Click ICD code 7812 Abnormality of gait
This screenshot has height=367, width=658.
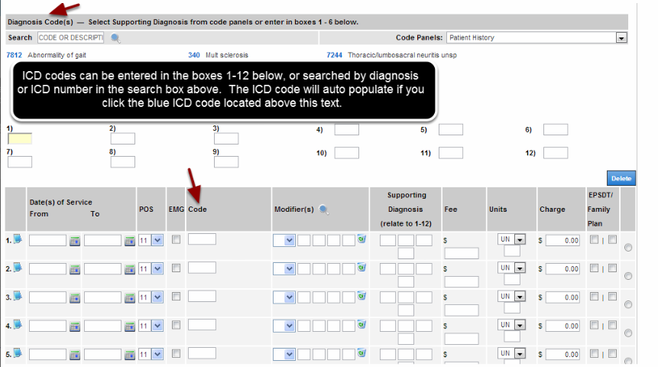(x=14, y=55)
